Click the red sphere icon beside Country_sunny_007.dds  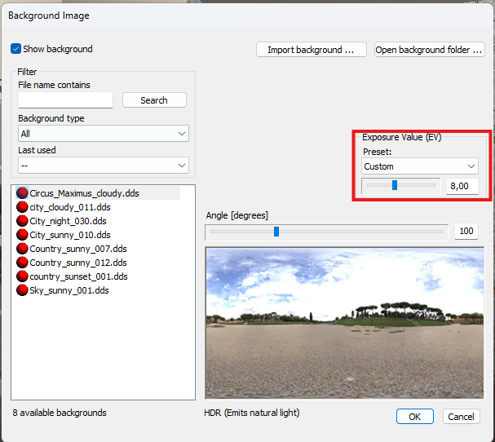point(22,249)
